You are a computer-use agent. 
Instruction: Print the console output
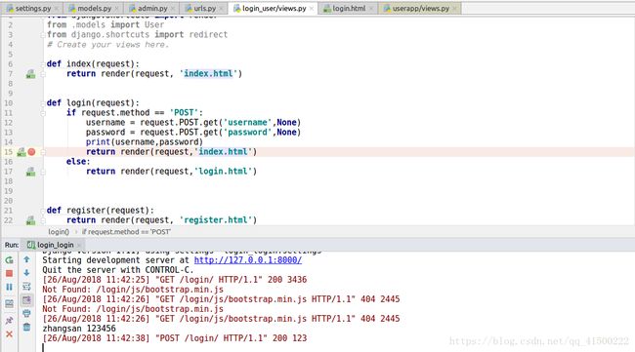(x=26, y=313)
